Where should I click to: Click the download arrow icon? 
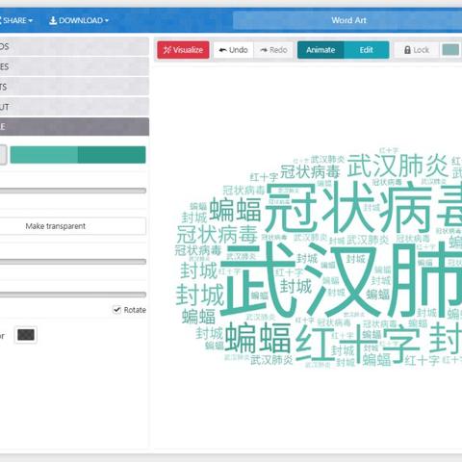tap(53, 20)
